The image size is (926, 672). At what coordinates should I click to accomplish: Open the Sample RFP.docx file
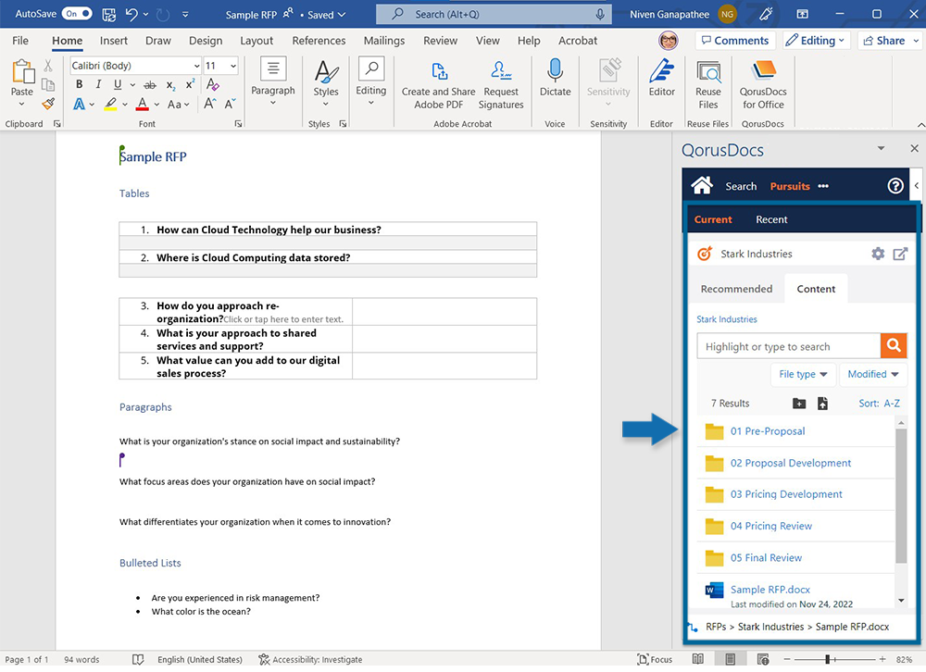(770, 590)
